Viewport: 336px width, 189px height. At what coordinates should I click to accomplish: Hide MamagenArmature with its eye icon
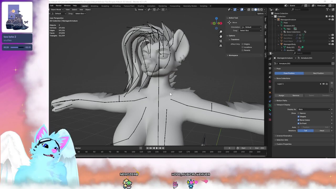(329, 19)
